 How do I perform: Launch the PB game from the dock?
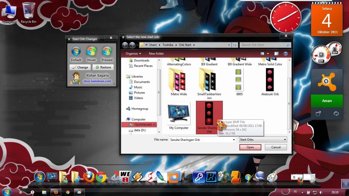pos(211,177)
